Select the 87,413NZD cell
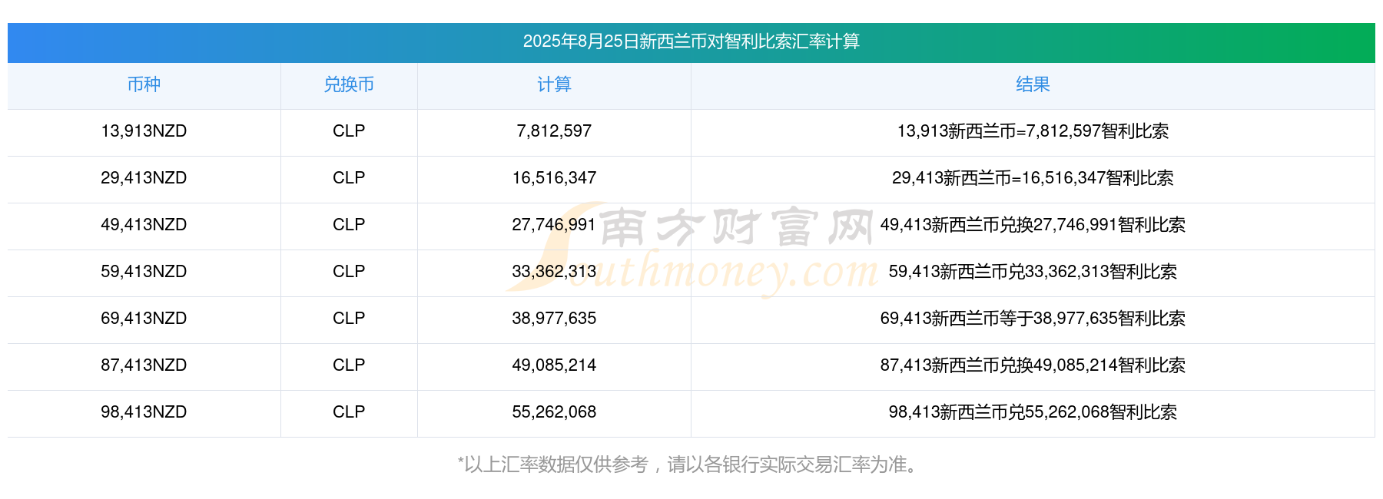The image size is (1383, 499). [144, 365]
